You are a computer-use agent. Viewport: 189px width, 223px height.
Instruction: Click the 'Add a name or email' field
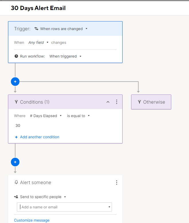[x=64, y=207]
